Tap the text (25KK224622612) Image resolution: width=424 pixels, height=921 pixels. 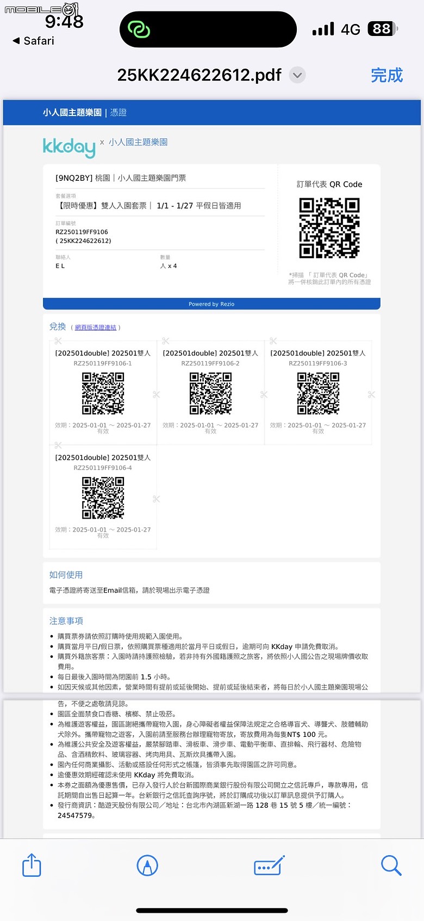(83, 241)
